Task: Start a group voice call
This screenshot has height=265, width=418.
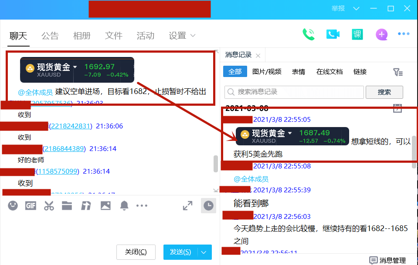Action: [309, 34]
